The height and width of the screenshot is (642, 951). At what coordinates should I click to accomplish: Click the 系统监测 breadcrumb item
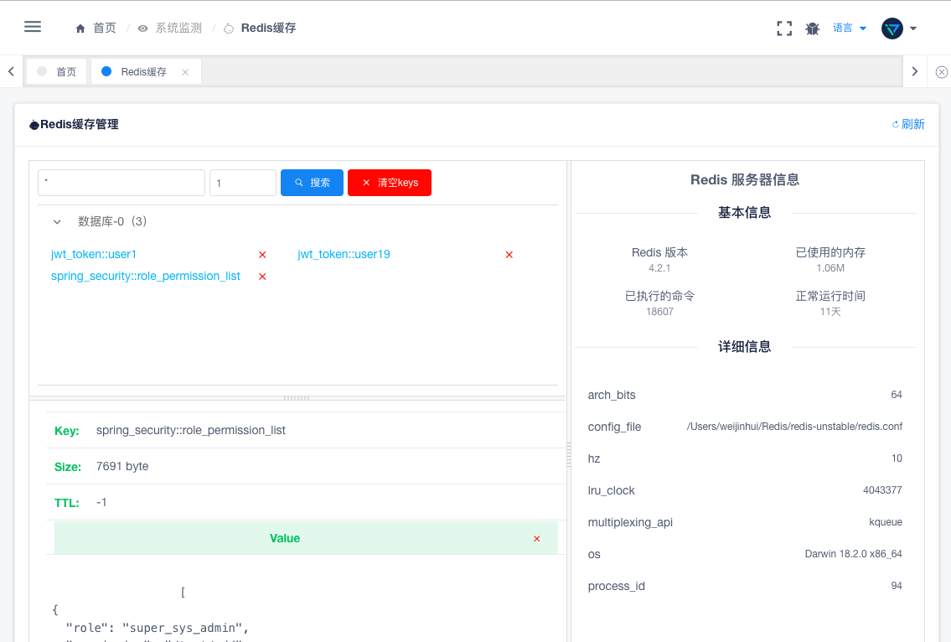(178, 28)
